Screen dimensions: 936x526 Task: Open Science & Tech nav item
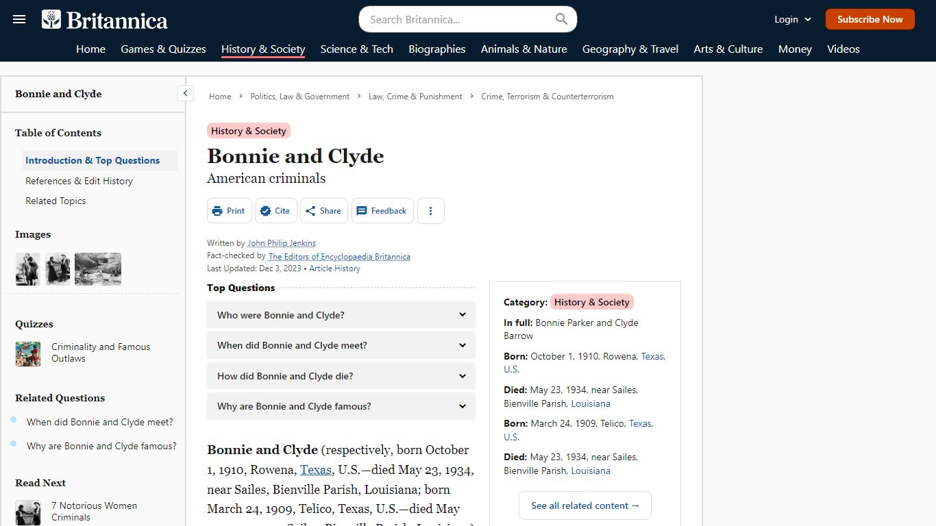[356, 49]
